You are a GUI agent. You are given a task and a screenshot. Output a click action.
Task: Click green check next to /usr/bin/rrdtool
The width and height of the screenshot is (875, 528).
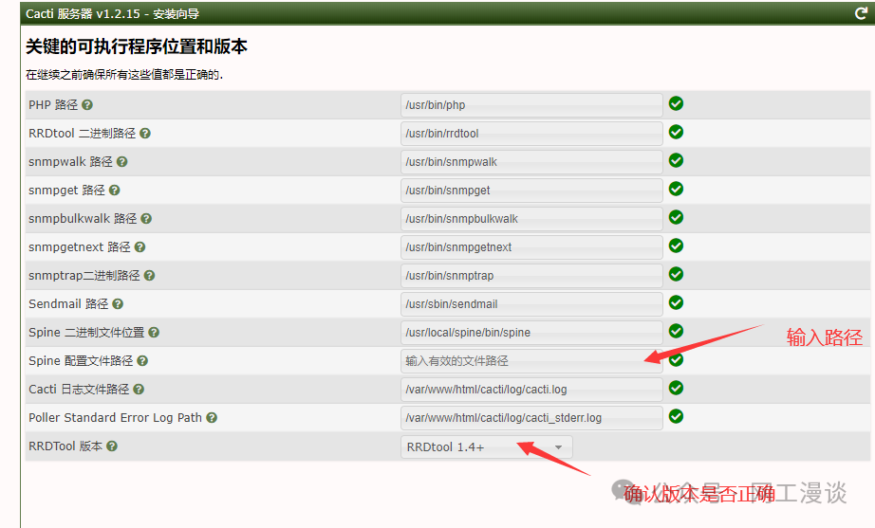click(677, 132)
